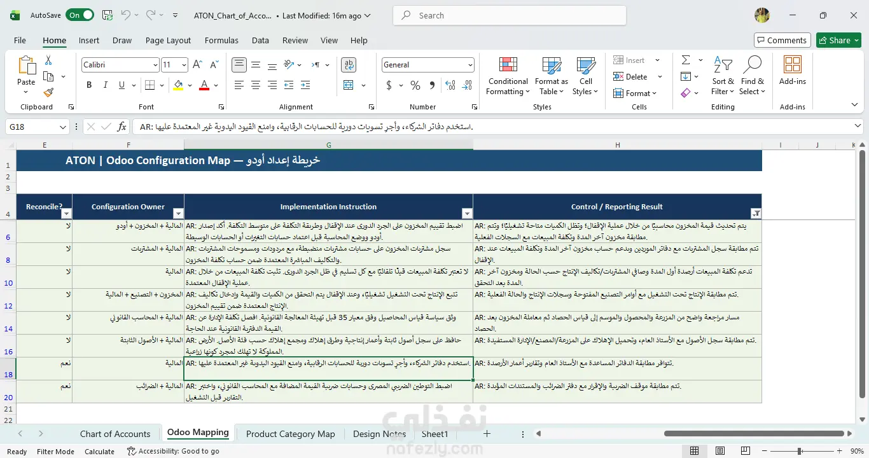Screen dimensions: 869x458
Task: Activate the Format Painter brush
Action: pos(48,92)
